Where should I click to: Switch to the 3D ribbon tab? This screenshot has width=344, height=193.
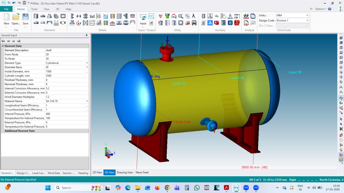[58, 9]
